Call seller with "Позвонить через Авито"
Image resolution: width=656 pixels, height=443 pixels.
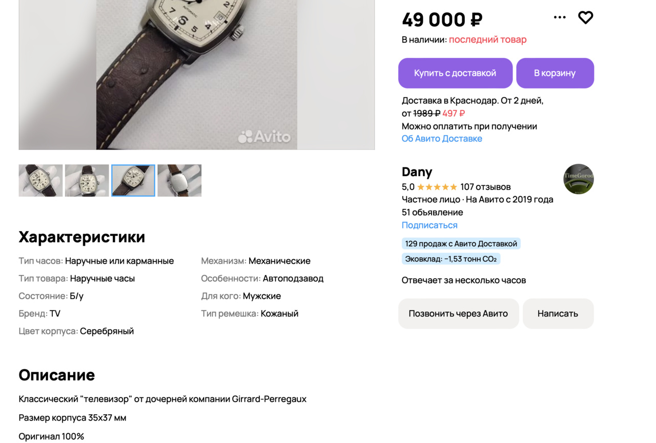[x=458, y=313]
